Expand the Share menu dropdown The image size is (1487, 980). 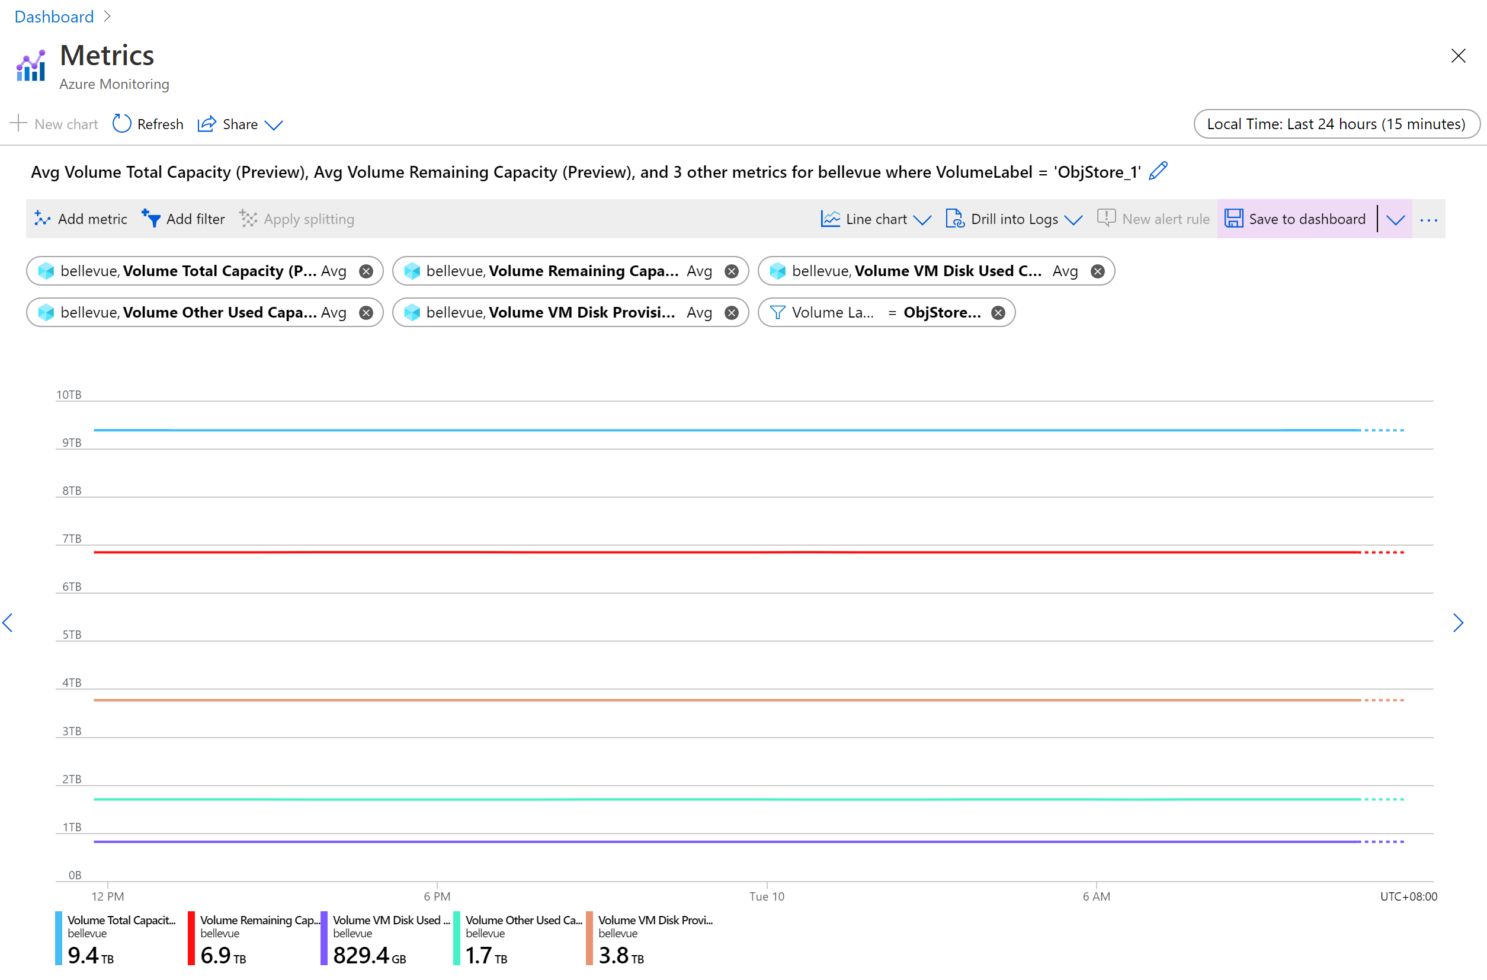coord(273,124)
